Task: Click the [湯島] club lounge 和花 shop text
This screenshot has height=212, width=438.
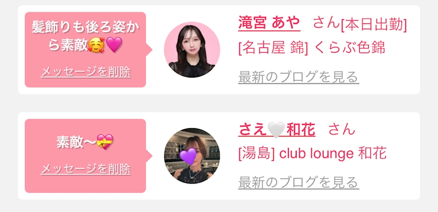Action: pos(312,154)
